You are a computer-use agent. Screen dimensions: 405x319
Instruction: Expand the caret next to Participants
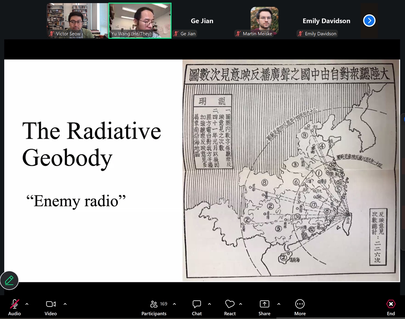pos(174,304)
